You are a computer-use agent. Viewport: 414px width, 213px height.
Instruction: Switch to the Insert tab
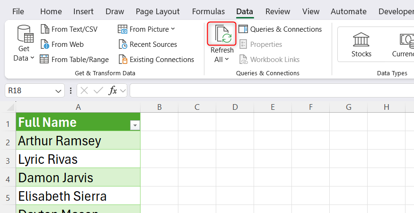coord(83,11)
